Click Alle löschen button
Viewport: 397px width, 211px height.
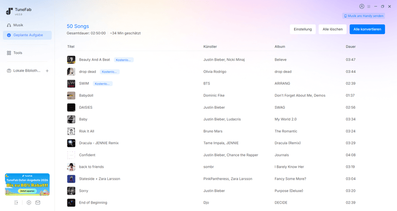click(332, 29)
